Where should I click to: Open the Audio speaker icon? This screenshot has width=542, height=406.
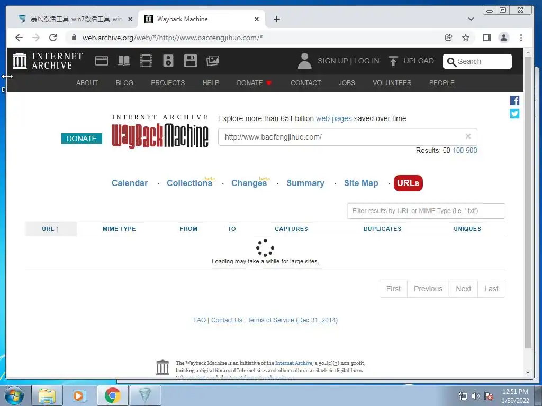coord(168,61)
